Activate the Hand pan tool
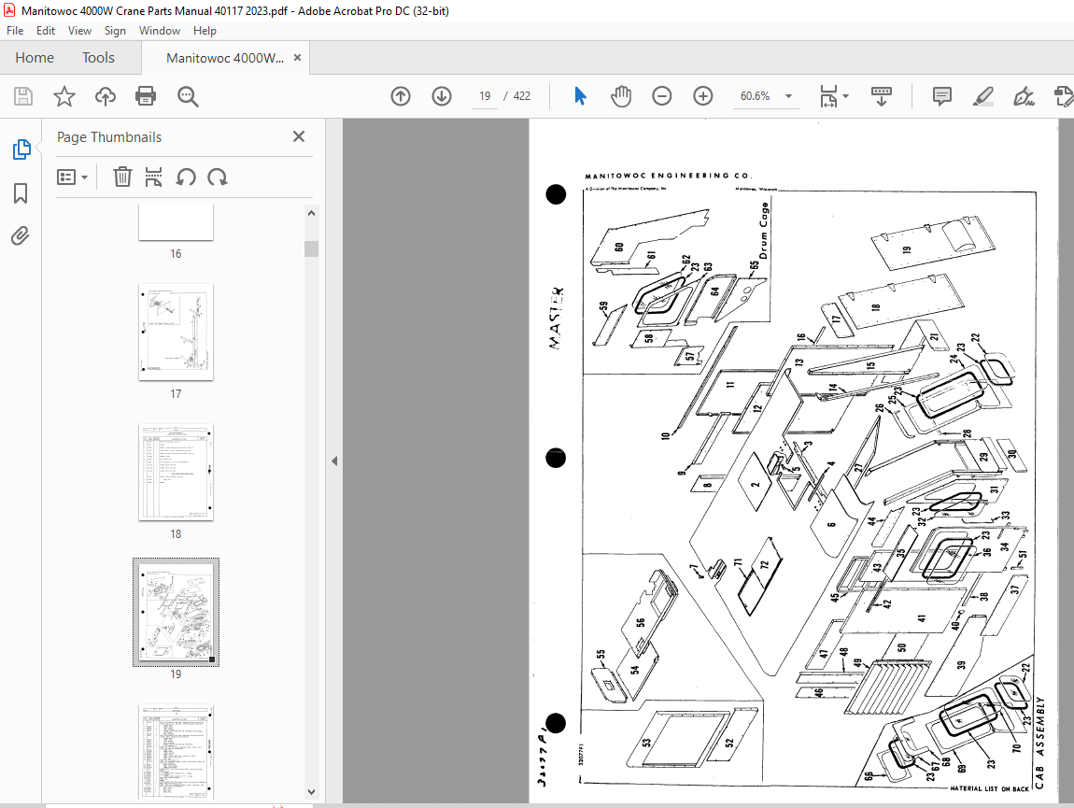The height and width of the screenshot is (808, 1074). pyautogui.click(x=620, y=96)
